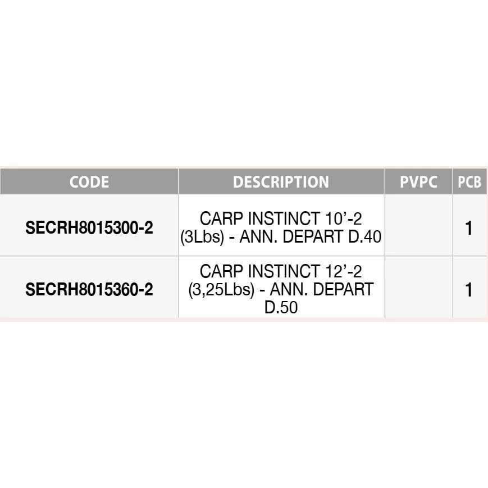This screenshot has width=488, height=488.
Task: Select the 'CARP INSTINCT 12'-2' text
Action: pos(281,271)
